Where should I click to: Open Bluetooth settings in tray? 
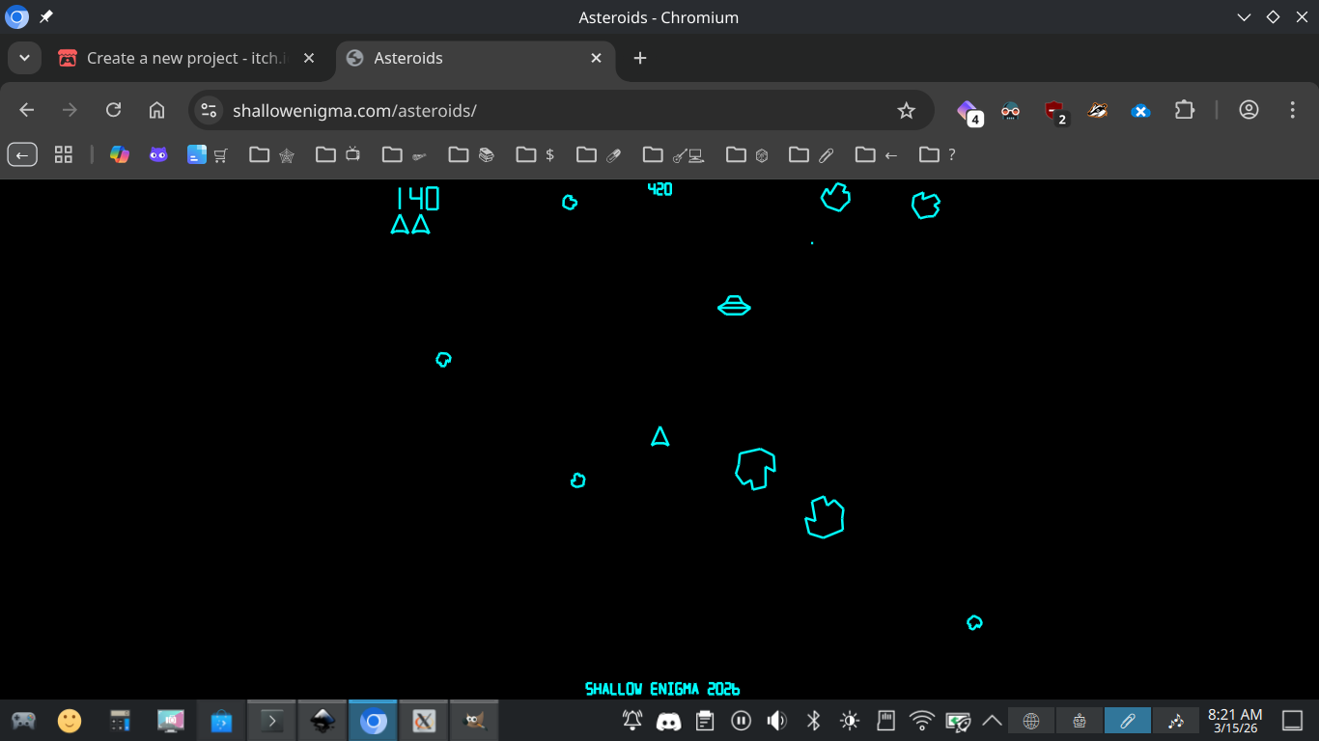(x=813, y=721)
